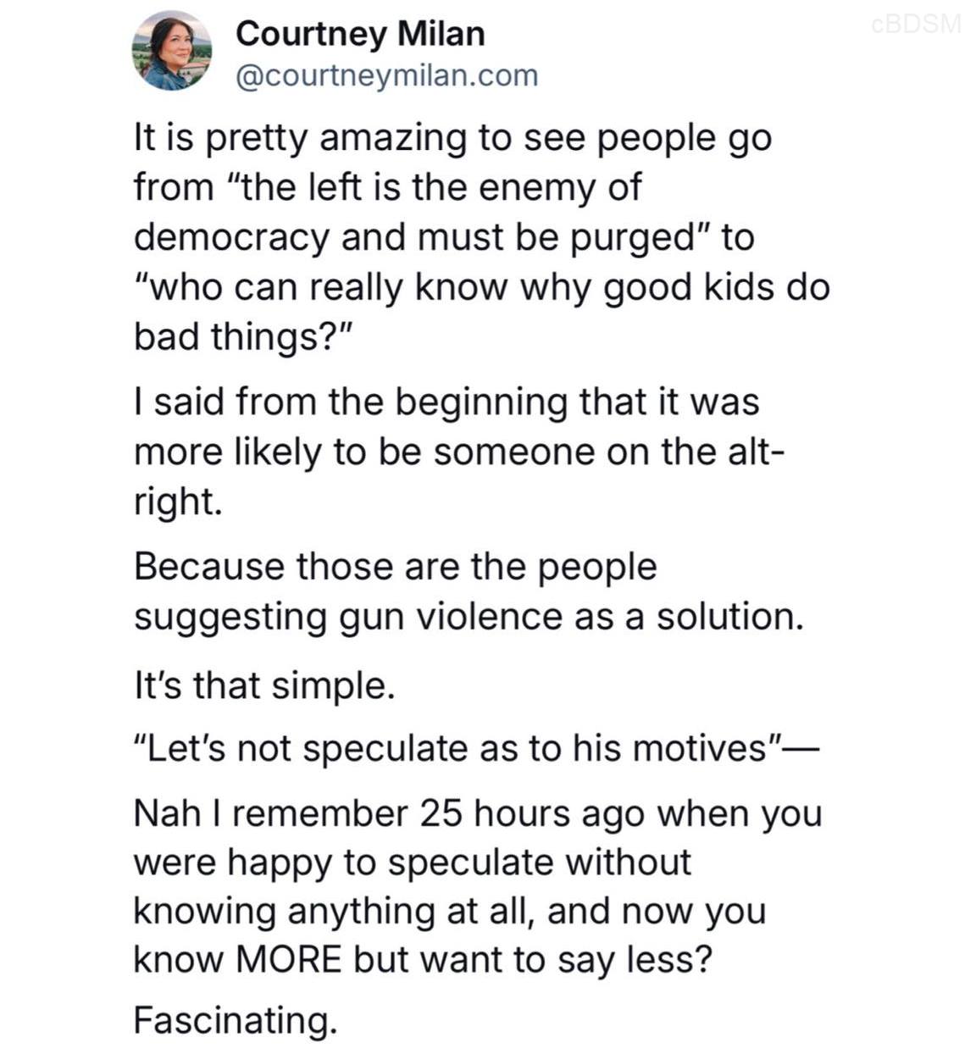976x1054 pixels.
Task: Click the line "knowing anything at all, and now you"
Action: pyautogui.click(x=450, y=912)
